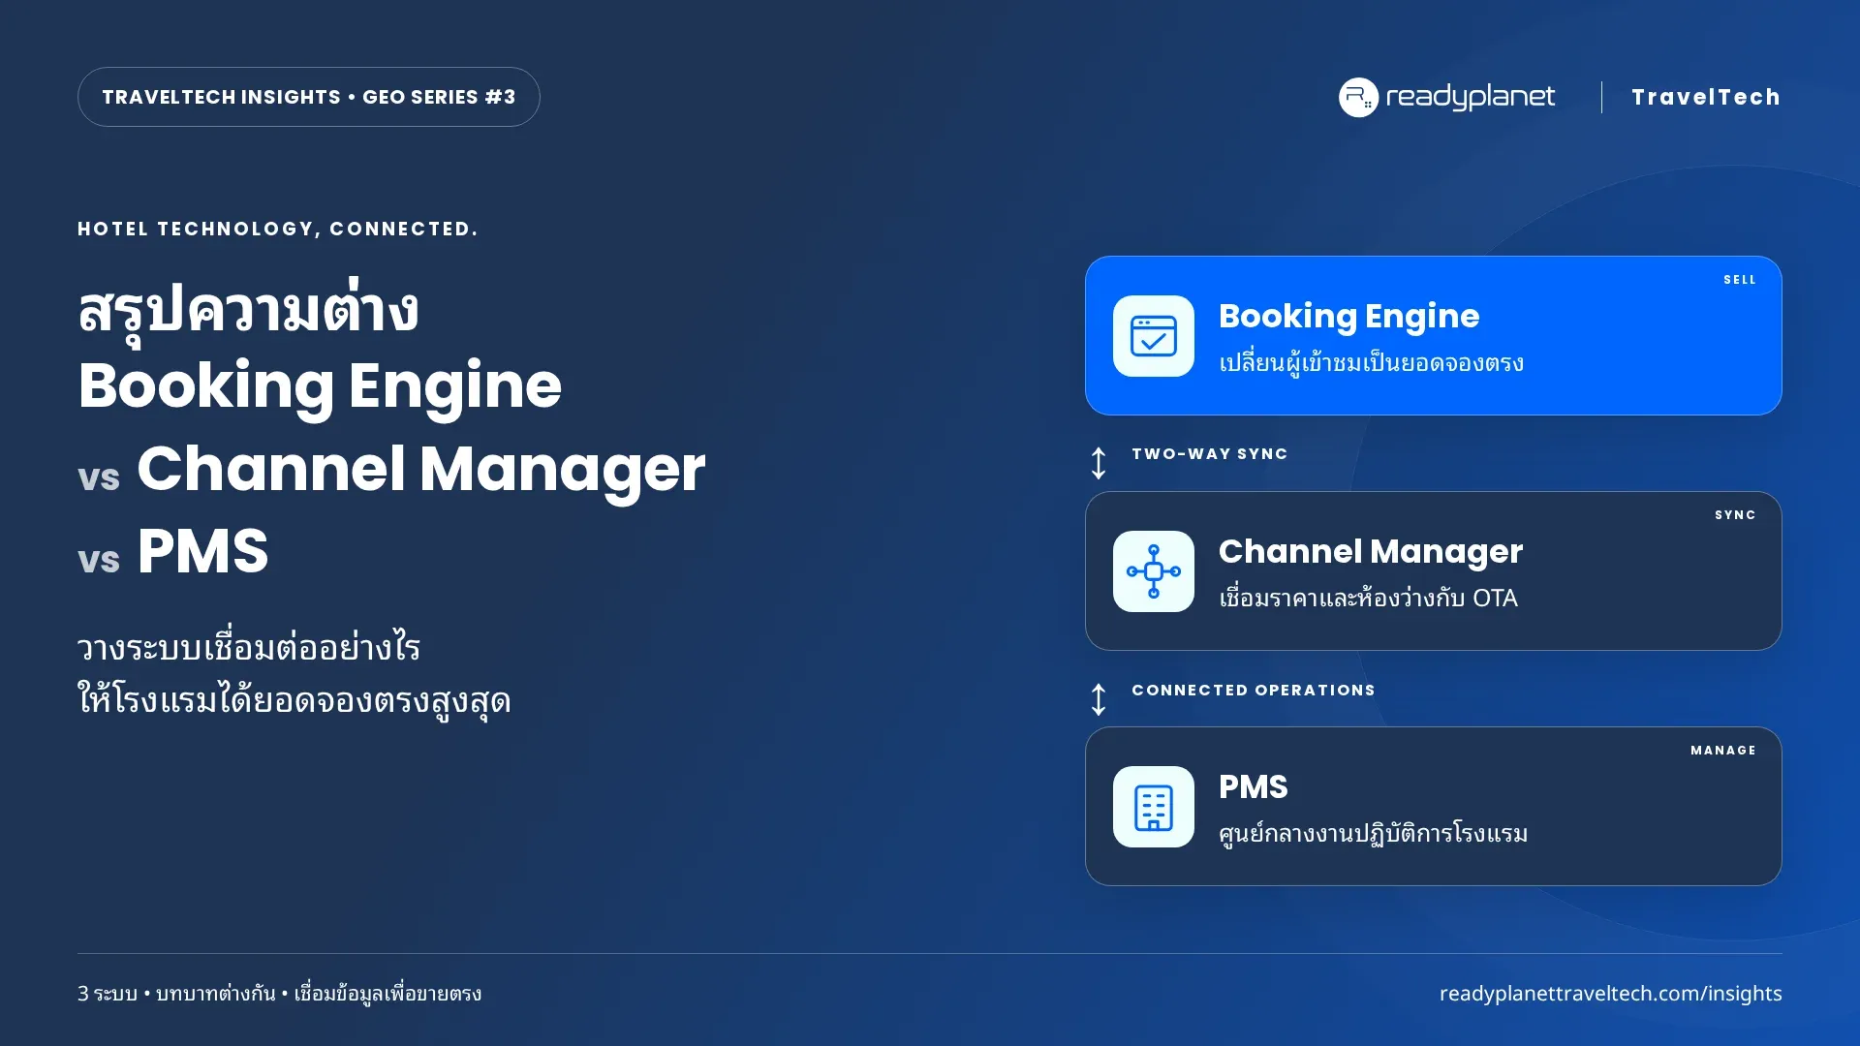The image size is (1860, 1046).
Task: Click the Channel Manager card title
Action: pos(1371,551)
